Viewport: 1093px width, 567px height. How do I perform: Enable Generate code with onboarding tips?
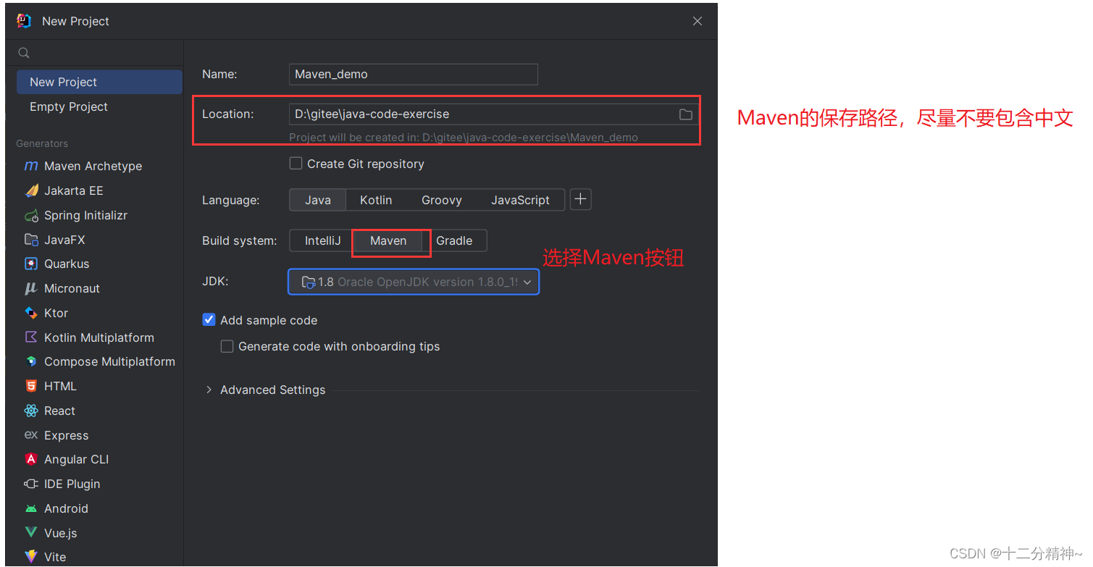point(227,346)
